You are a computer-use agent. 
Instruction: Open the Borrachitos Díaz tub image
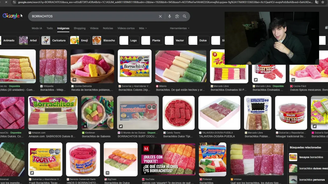(x=83, y=159)
